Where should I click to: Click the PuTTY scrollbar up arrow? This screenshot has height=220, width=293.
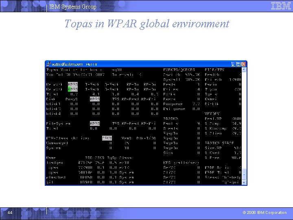pyautogui.click(x=244, y=70)
